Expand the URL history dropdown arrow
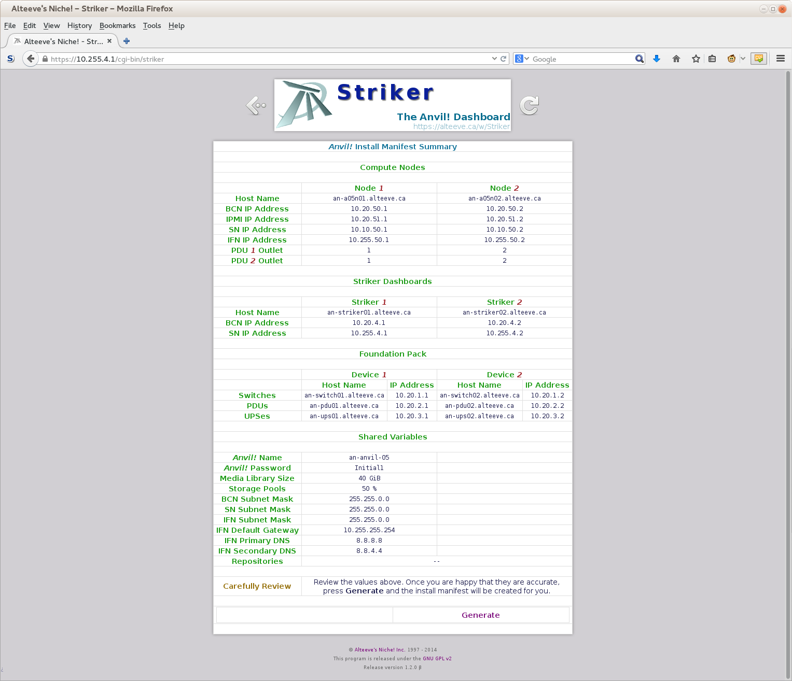Viewport: 792px width, 681px height. coord(494,59)
